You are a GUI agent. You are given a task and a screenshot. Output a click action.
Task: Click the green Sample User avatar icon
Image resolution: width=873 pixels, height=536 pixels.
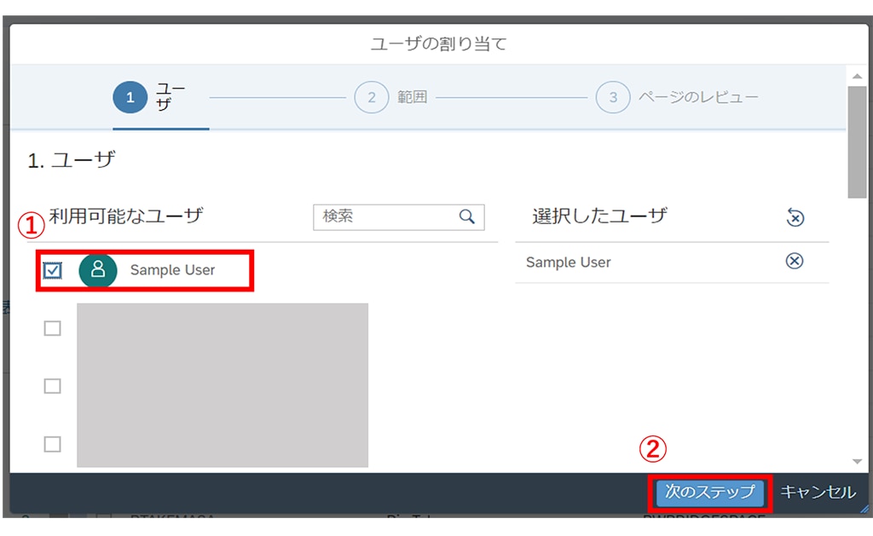(98, 270)
